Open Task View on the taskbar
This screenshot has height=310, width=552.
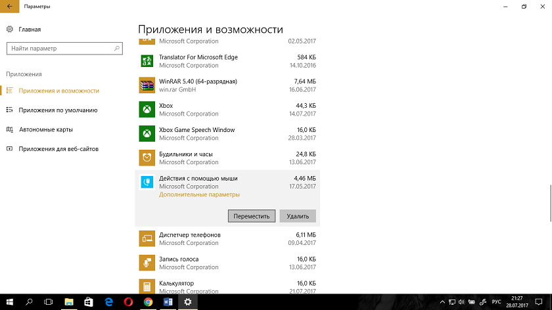(49, 302)
